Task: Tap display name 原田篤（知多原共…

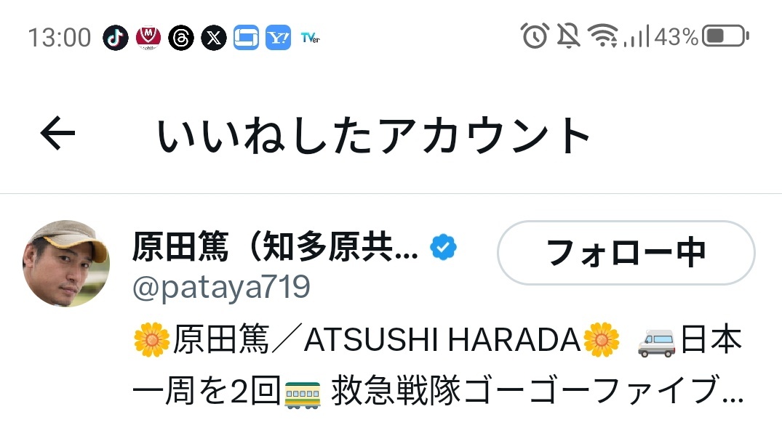Action: [x=275, y=247]
